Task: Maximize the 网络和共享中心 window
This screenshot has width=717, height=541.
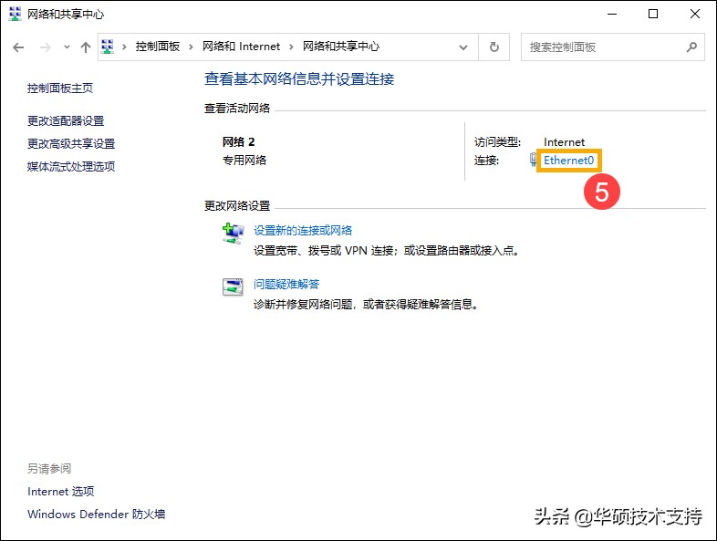Action: tap(653, 15)
